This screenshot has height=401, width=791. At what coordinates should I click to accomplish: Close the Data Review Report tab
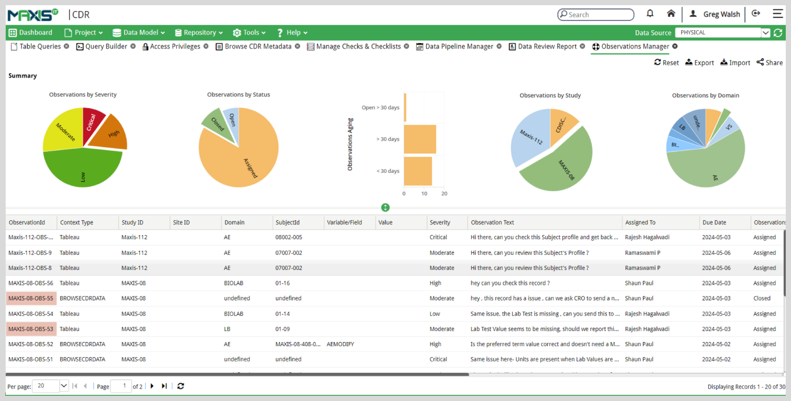pyautogui.click(x=583, y=46)
